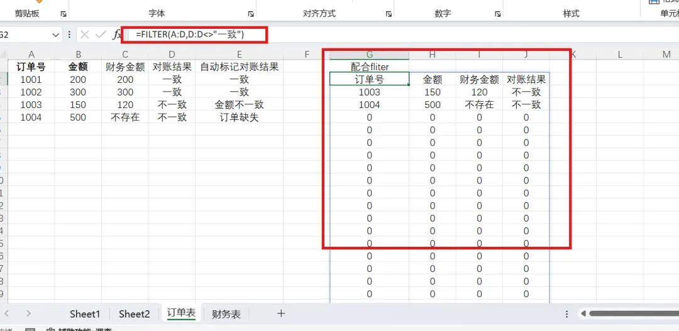This screenshot has height=331, width=679.
Task: Select column E header
Action: [x=239, y=54]
